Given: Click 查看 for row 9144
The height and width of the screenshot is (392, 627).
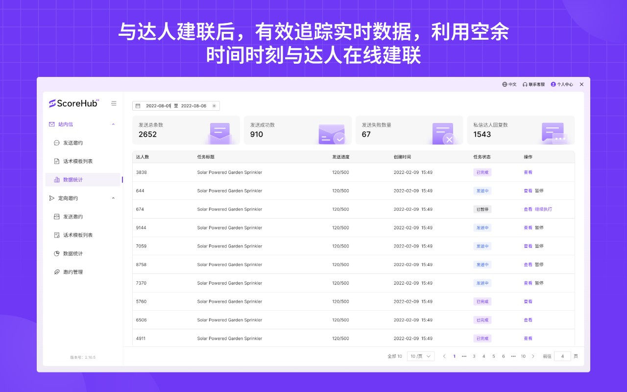Looking at the screenshot, I should [x=528, y=228].
